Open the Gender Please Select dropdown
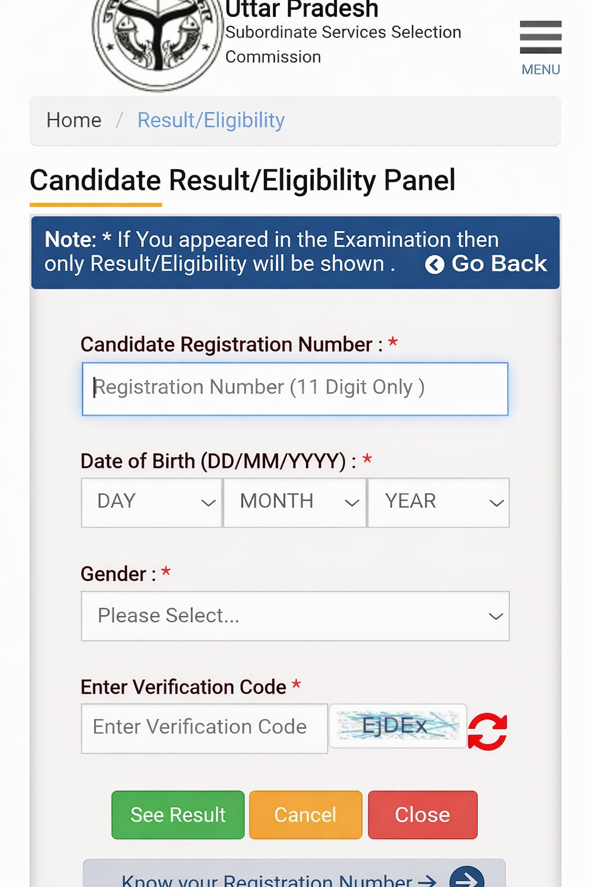 tap(295, 616)
